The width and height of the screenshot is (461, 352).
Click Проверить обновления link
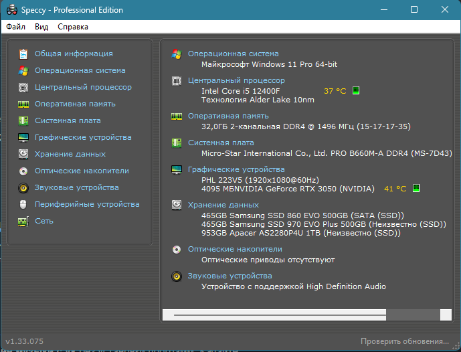[405, 341]
